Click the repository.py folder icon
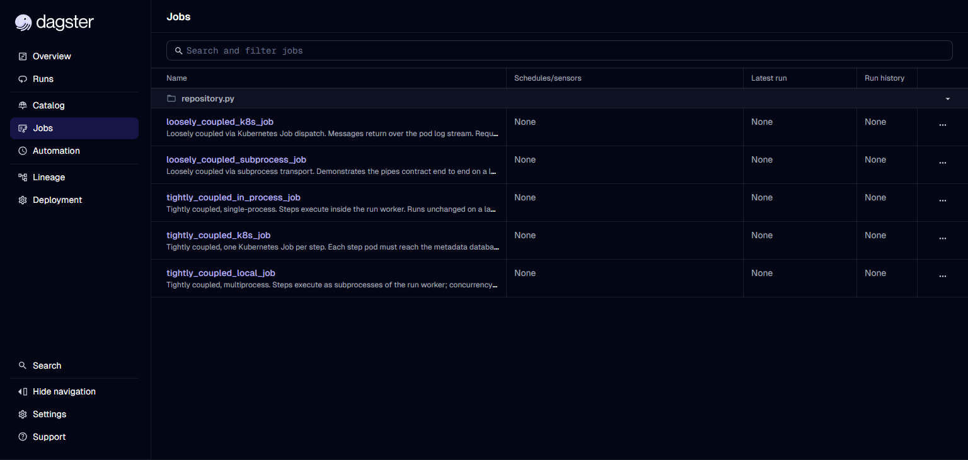The height and width of the screenshot is (460, 968). coord(171,98)
